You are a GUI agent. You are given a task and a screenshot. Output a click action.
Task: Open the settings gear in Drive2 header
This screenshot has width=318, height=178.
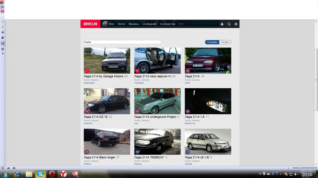click(x=236, y=24)
